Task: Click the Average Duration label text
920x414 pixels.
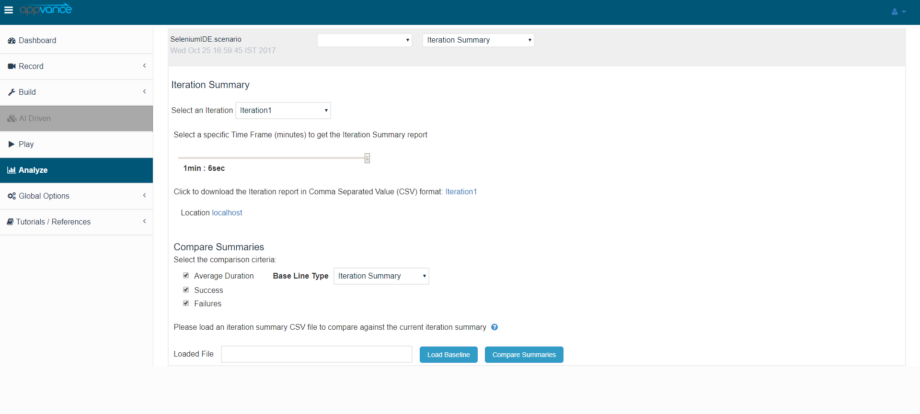Action: coord(224,276)
